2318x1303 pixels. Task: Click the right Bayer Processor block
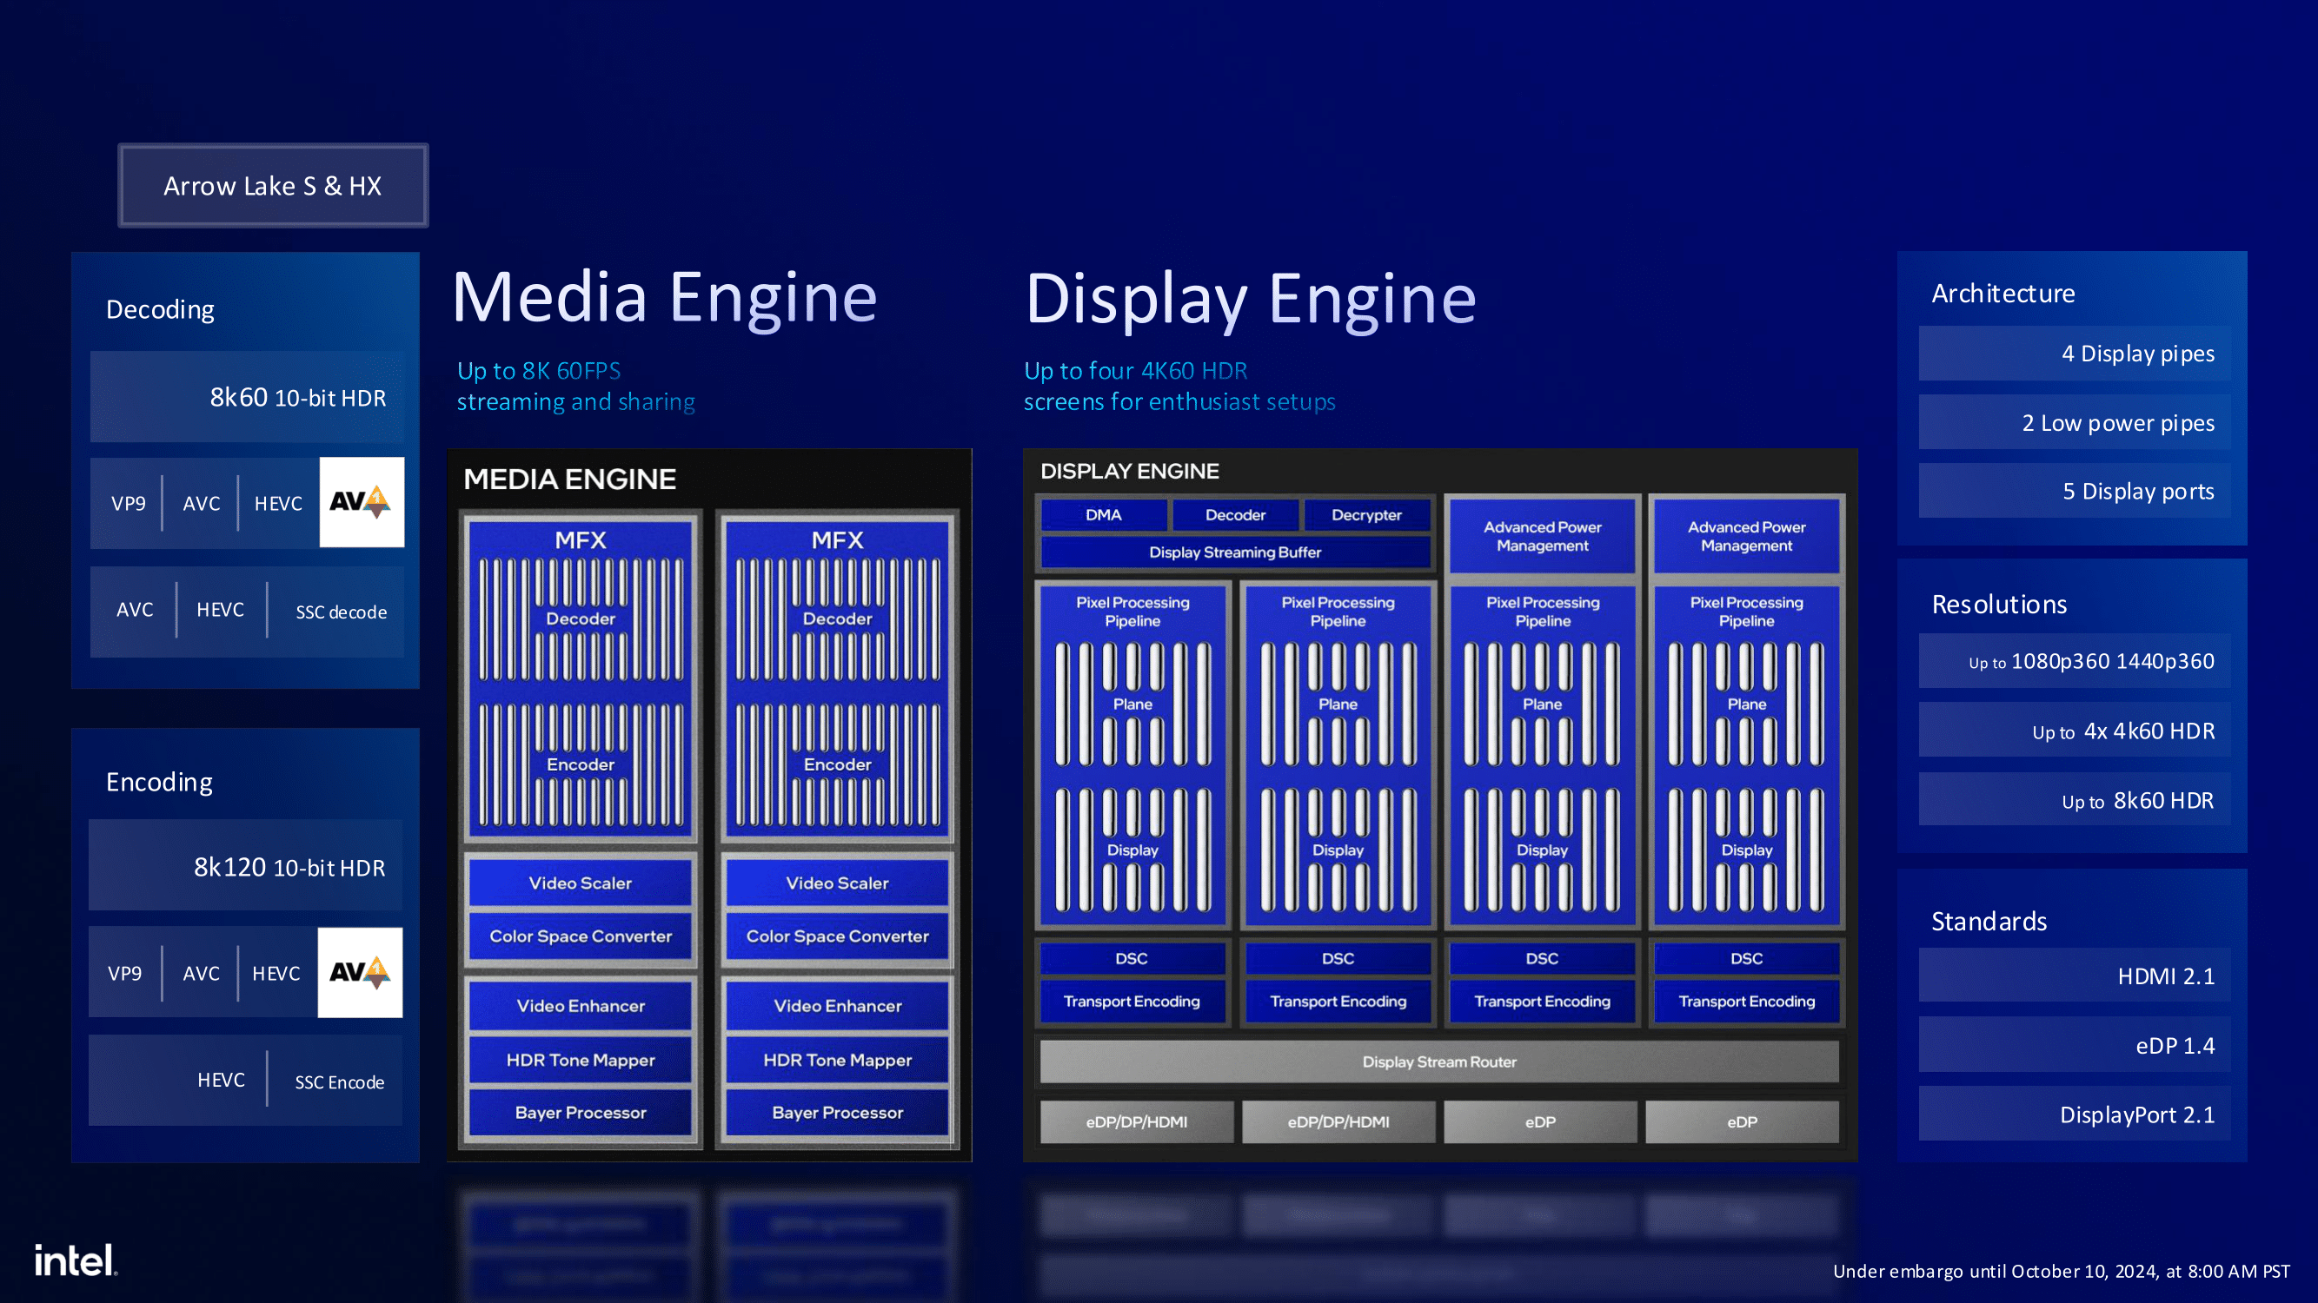point(837,1113)
